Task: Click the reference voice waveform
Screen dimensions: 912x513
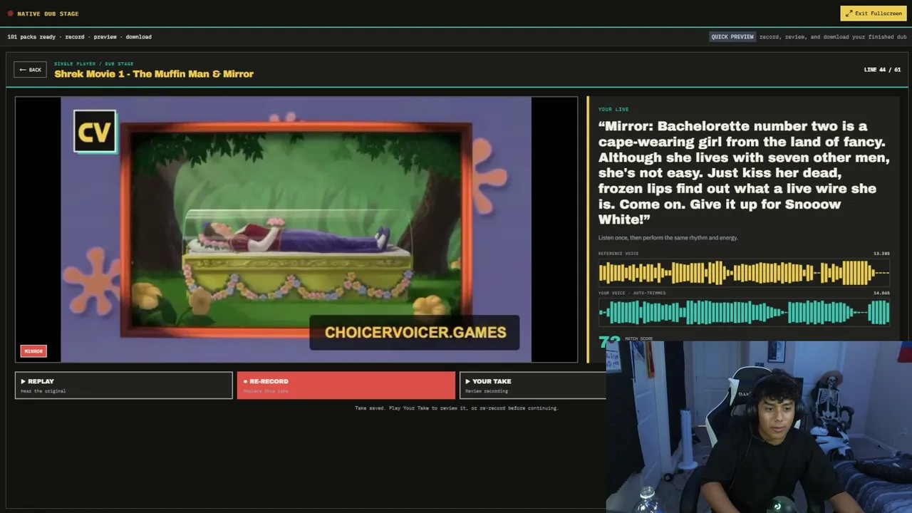Action: pyautogui.click(x=744, y=273)
